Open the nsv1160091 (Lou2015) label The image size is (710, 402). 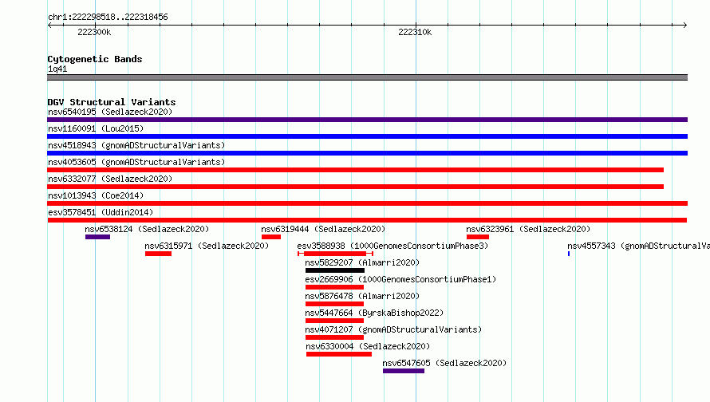[x=96, y=128]
